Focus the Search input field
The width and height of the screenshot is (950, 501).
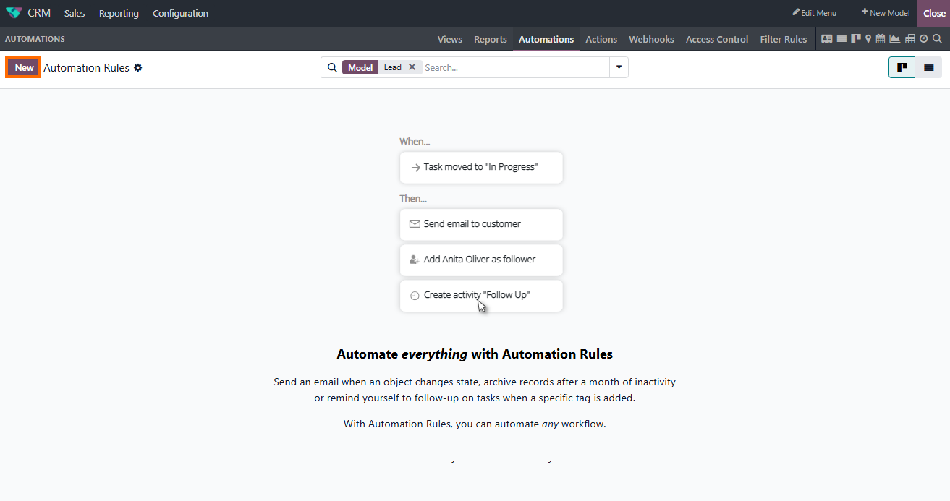click(x=514, y=67)
